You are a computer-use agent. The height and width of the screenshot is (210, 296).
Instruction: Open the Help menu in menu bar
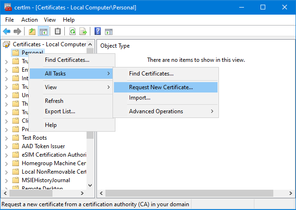pyautogui.click(x=69, y=20)
